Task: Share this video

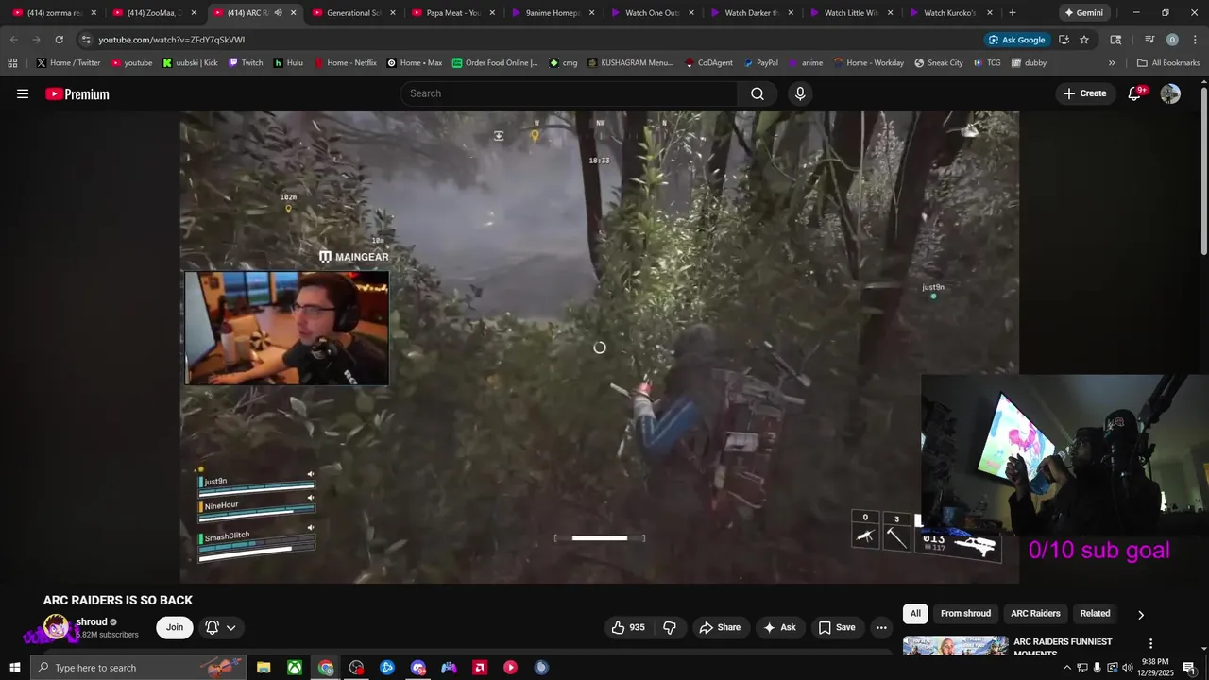Action: [720, 627]
